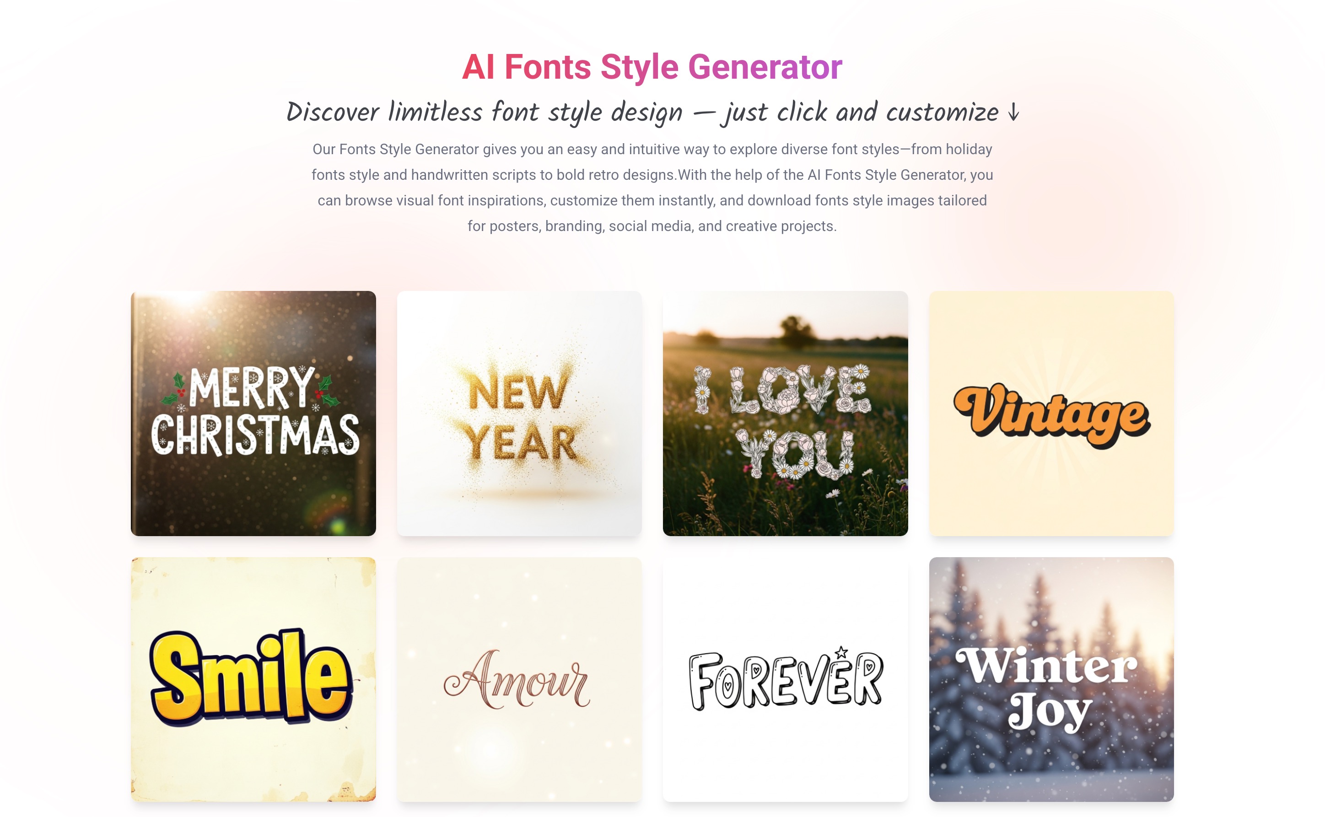1325x817 pixels.
Task: Click the star above Forever lettering
Action: click(x=841, y=651)
